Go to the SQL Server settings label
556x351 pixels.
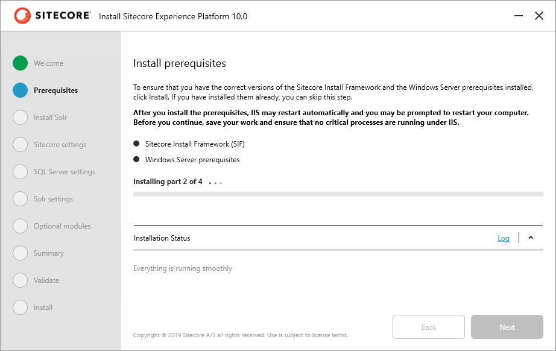(x=65, y=172)
